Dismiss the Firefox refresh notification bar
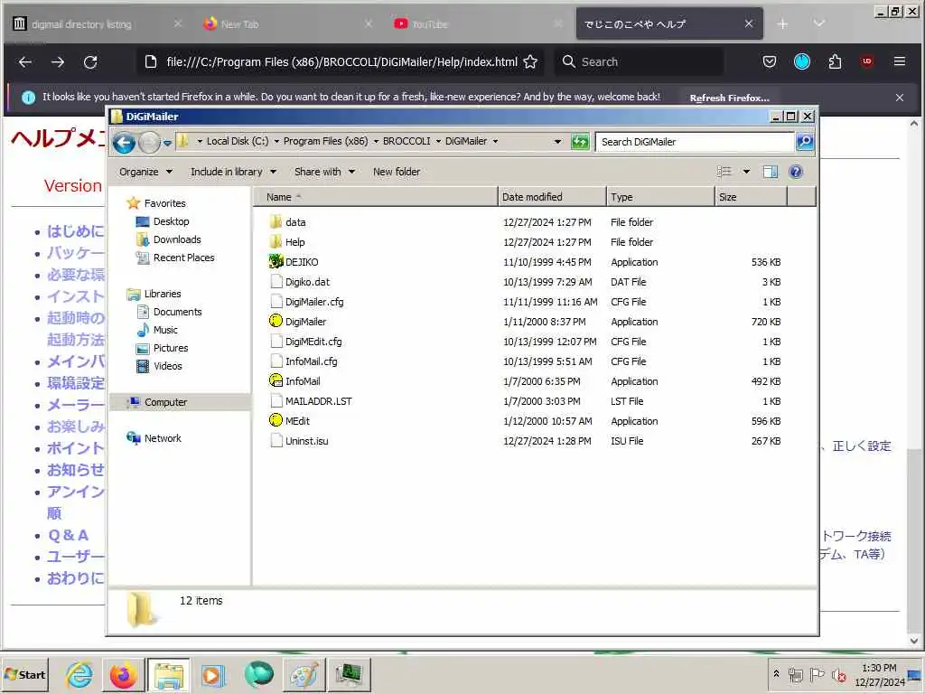 coord(899,98)
